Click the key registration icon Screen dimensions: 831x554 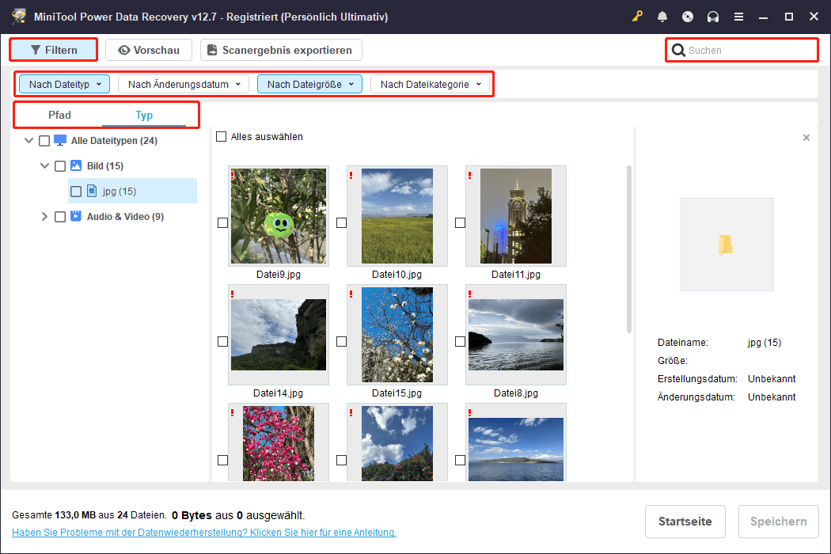pyautogui.click(x=638, y=17)
